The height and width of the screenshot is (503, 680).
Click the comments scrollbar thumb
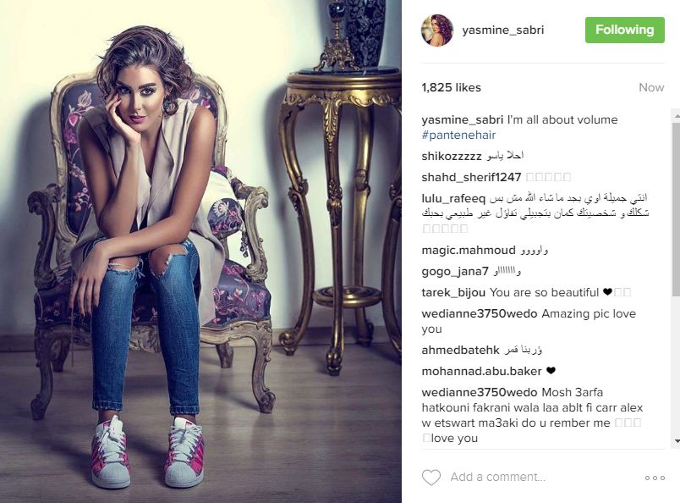click(x=676, y=208)
